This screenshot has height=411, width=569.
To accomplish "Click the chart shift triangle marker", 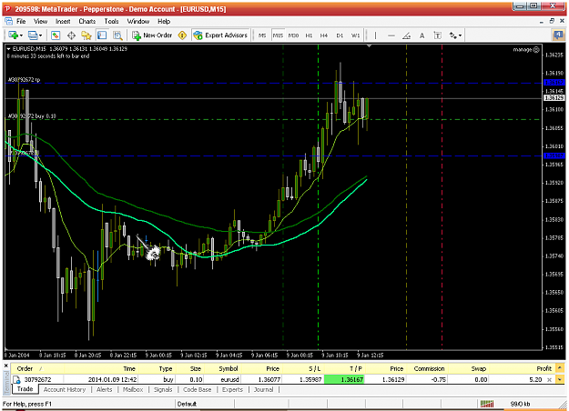I will [369, 46].
